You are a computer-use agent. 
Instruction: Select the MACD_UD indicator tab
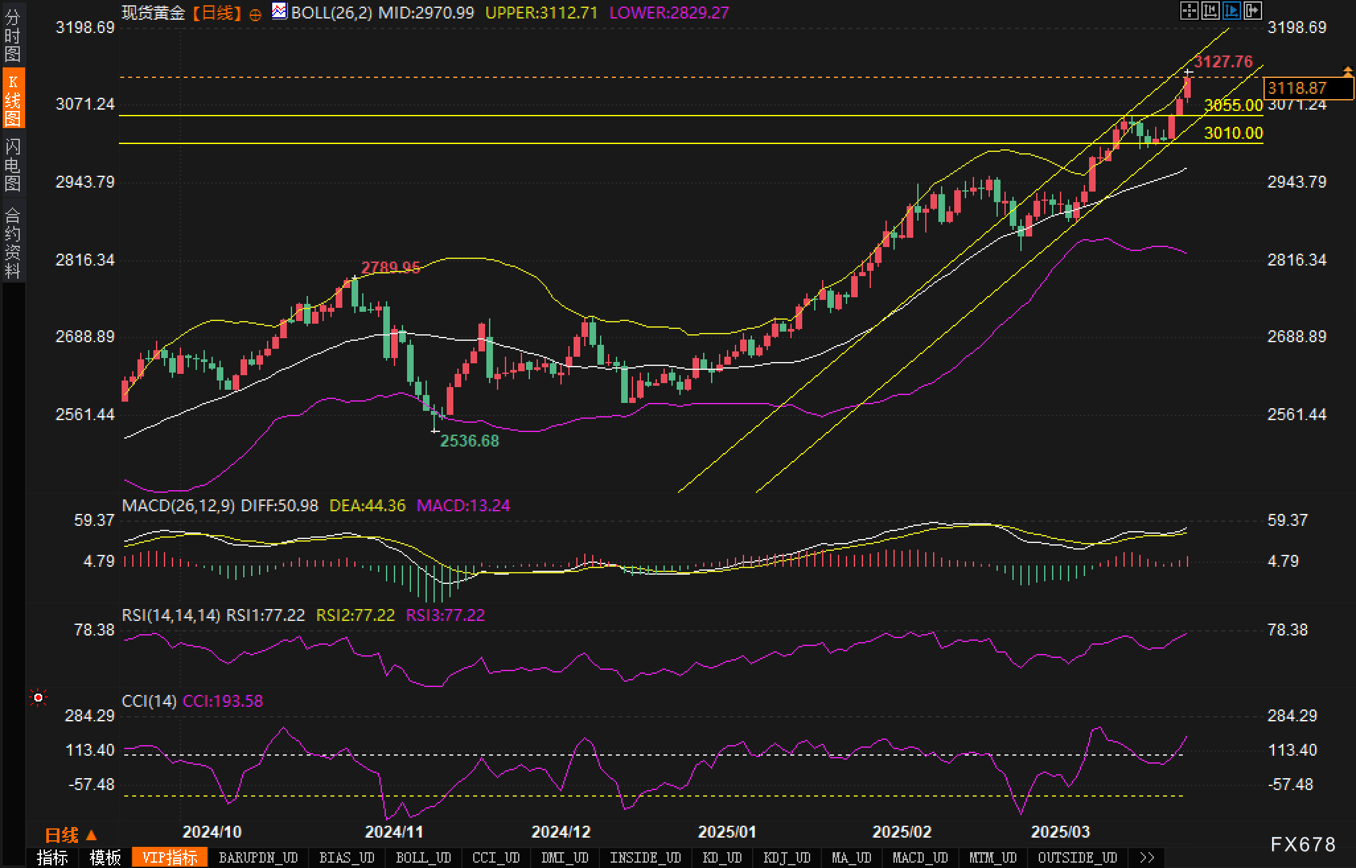(x=920, y=857)
